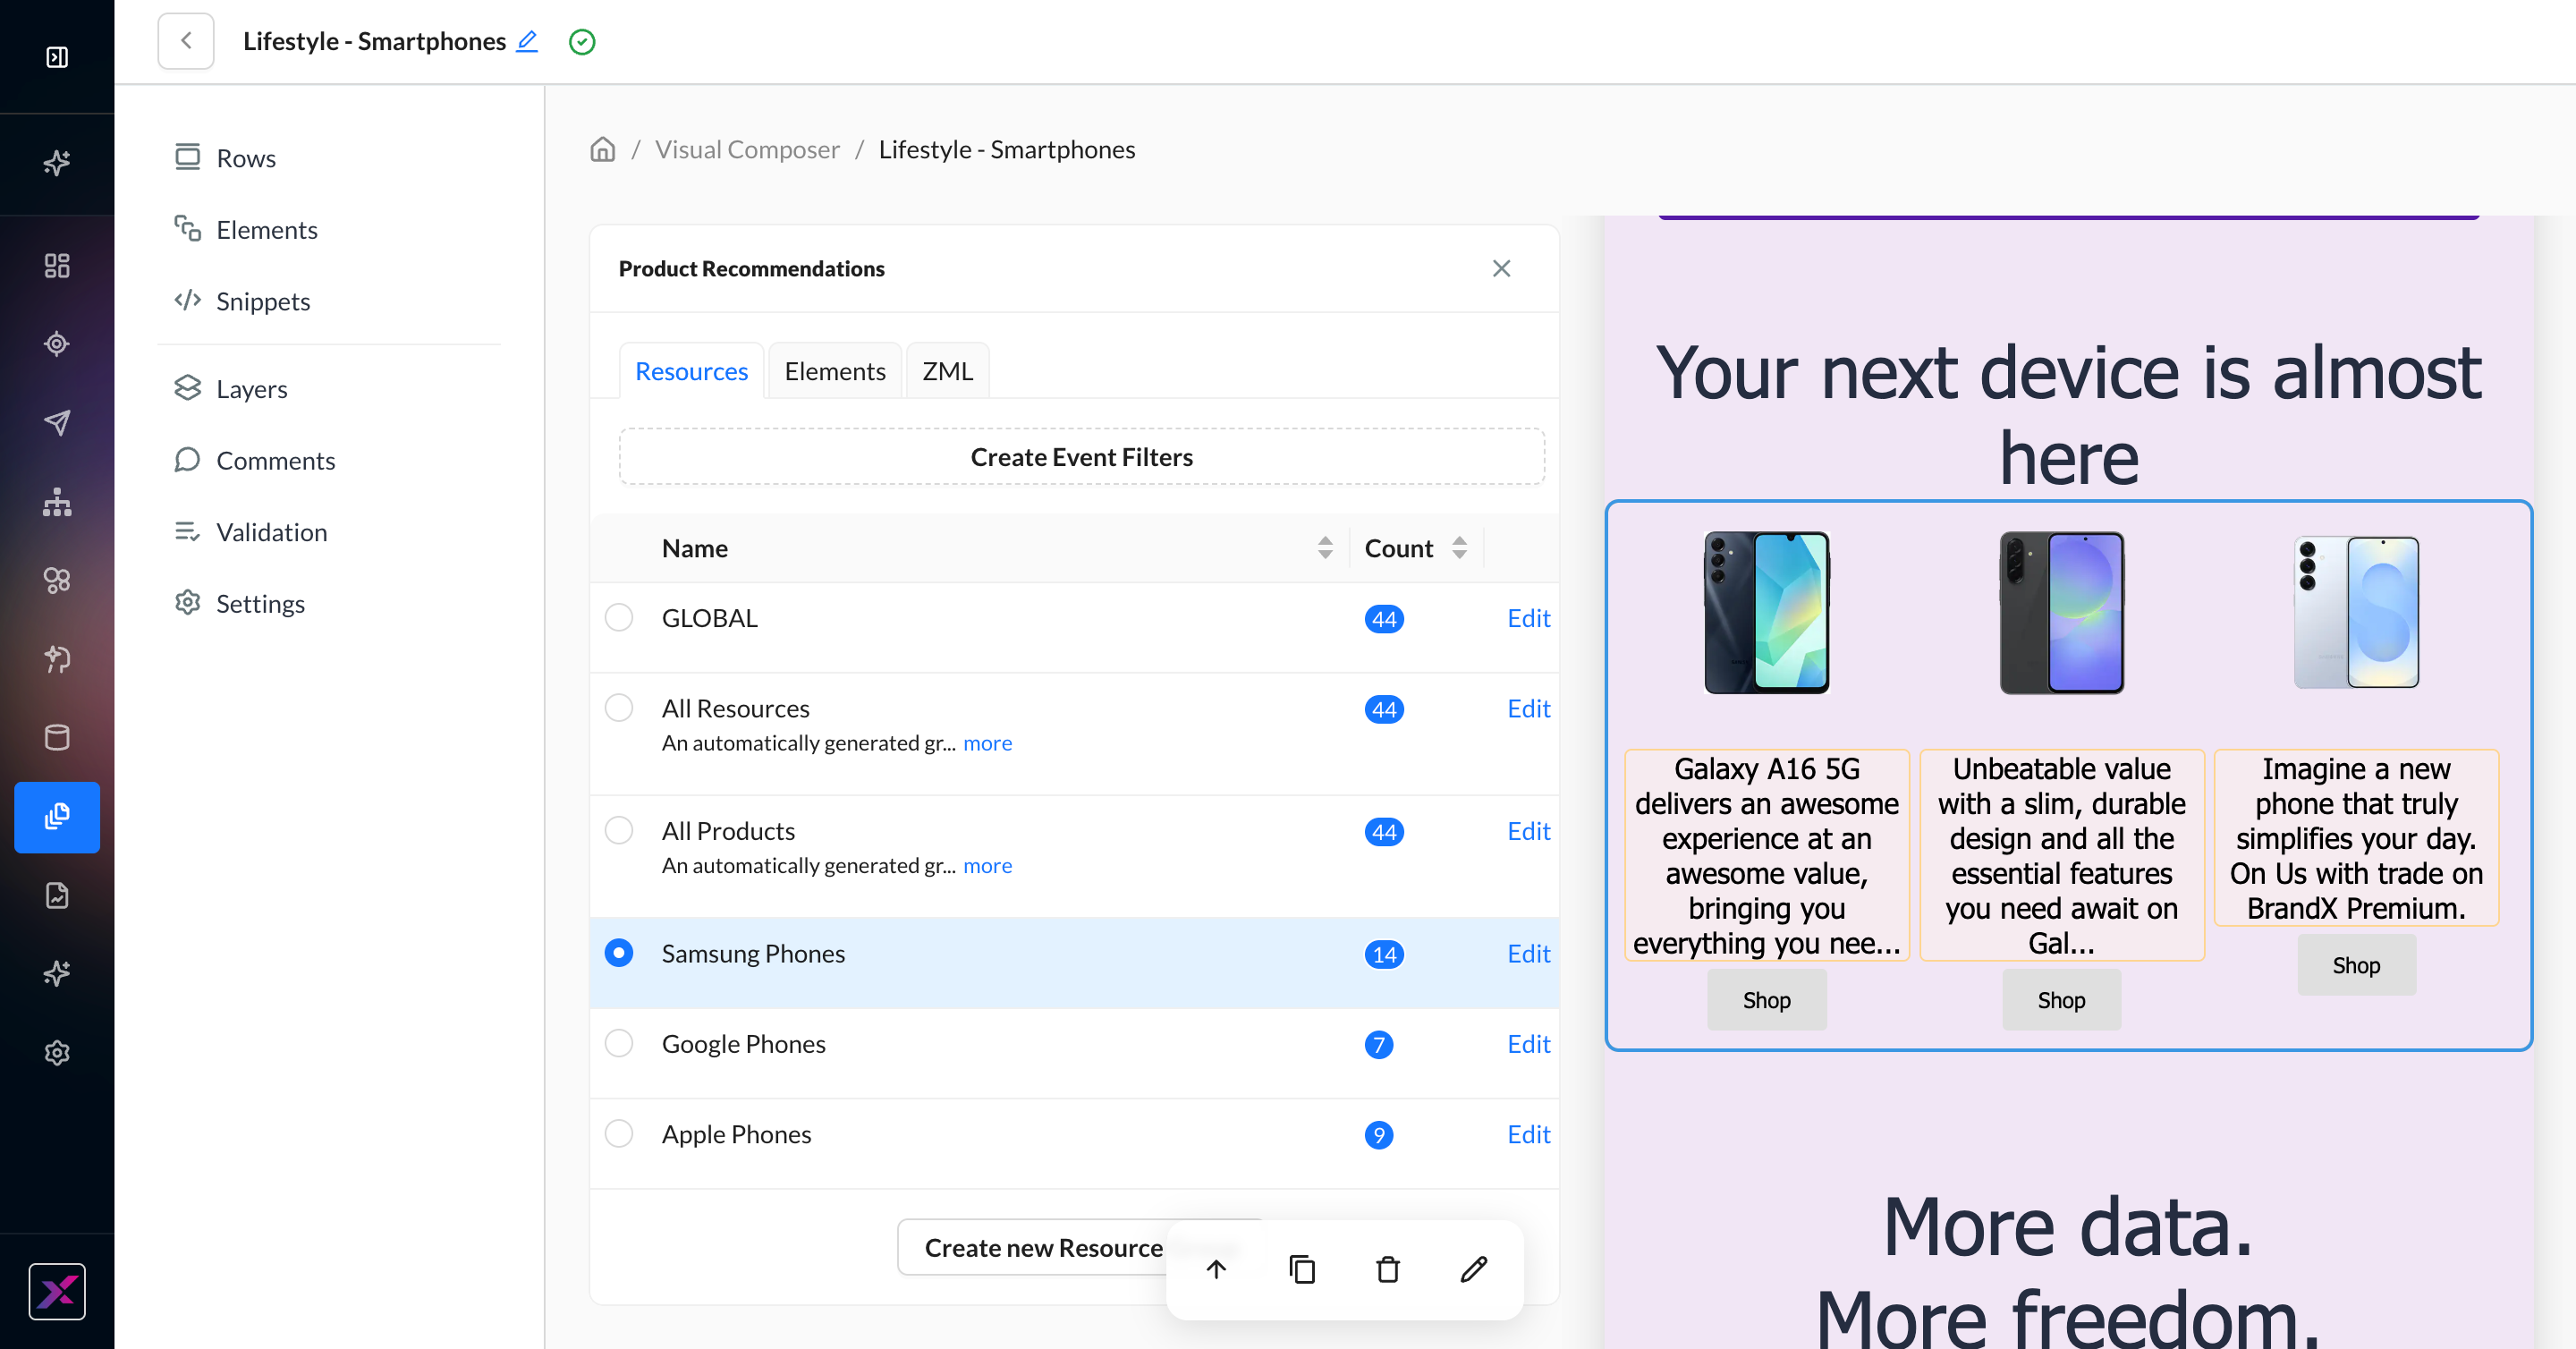Open Layers in the composer side menu

click(231, 389)
